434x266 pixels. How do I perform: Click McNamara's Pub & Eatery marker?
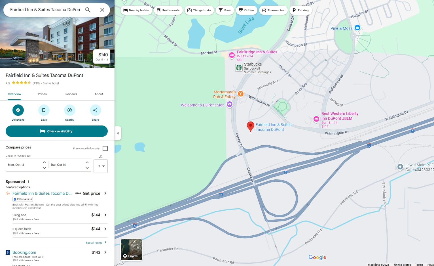point(240,94)
